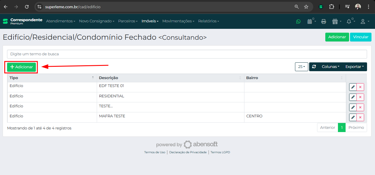Open the gift/rewards icon
Image resolution: width=375 pixels, height=175 pixels.
[x=335, y=21]
